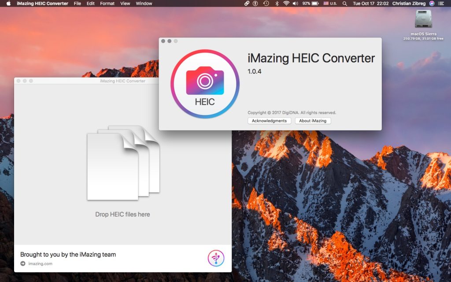Open the Window menu
The height and width of the screenshot is (282, 451).
(x=144, y=4)
